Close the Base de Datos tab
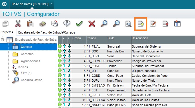The height and width of the screenshot is (108, 195). [51, 4]
